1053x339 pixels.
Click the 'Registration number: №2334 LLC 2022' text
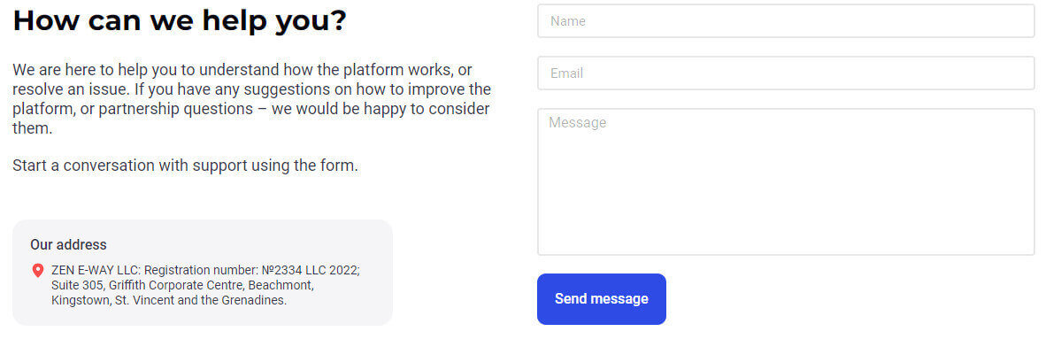click(x=252, y=270)
